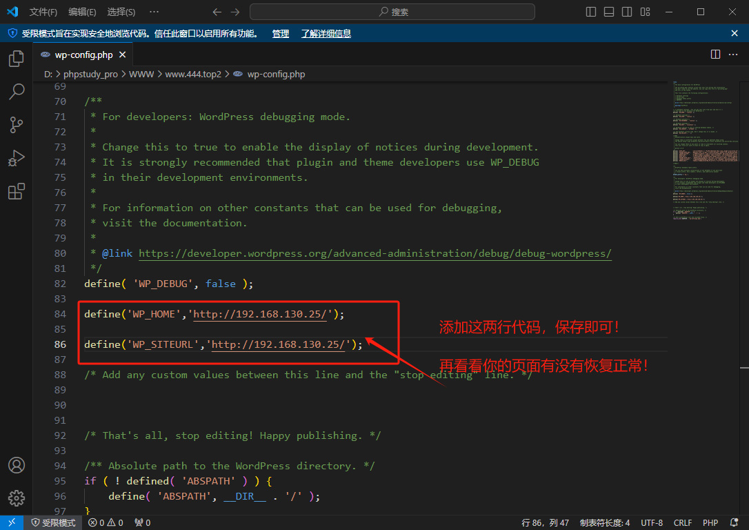
Task: Open the Extensions view
Action: tap(16, 192)
